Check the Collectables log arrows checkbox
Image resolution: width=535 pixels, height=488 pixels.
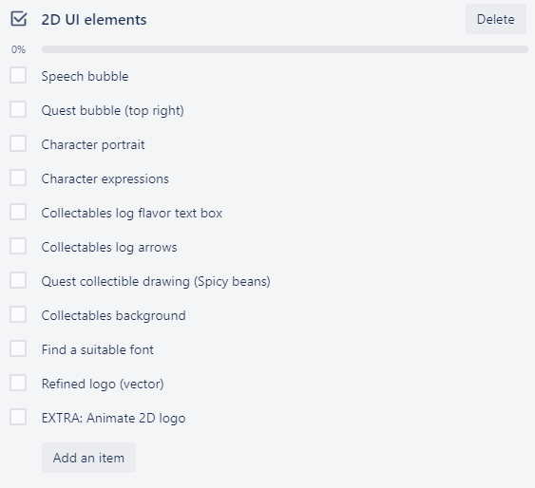18,246
